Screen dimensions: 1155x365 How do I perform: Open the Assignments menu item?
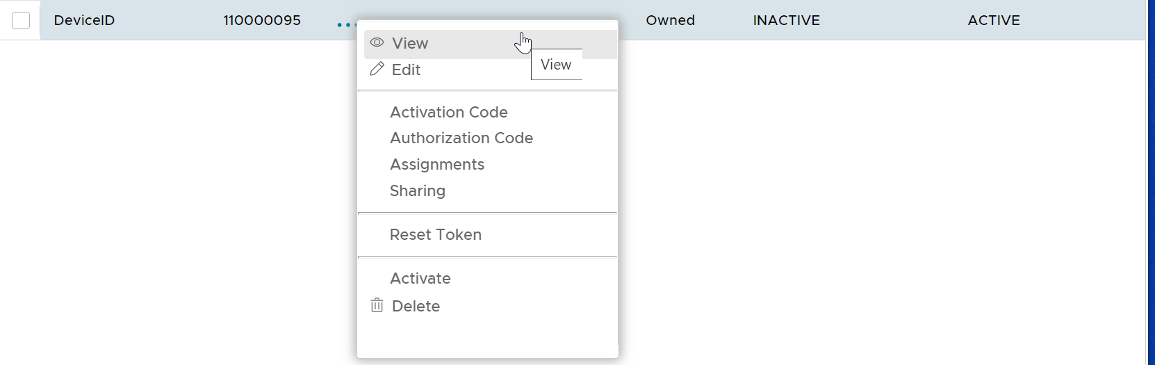437,165
